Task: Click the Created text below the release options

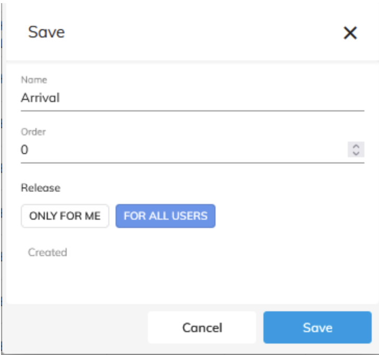Action: pos(47,252)
